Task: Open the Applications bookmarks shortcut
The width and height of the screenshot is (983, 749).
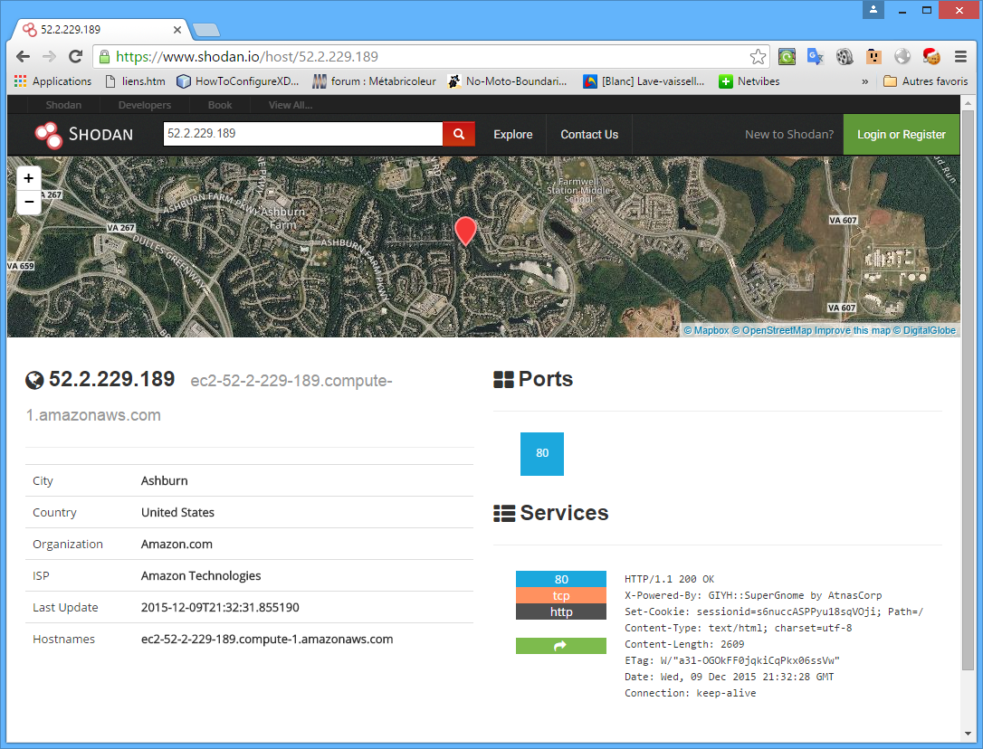Action: (x=52, y=81)
